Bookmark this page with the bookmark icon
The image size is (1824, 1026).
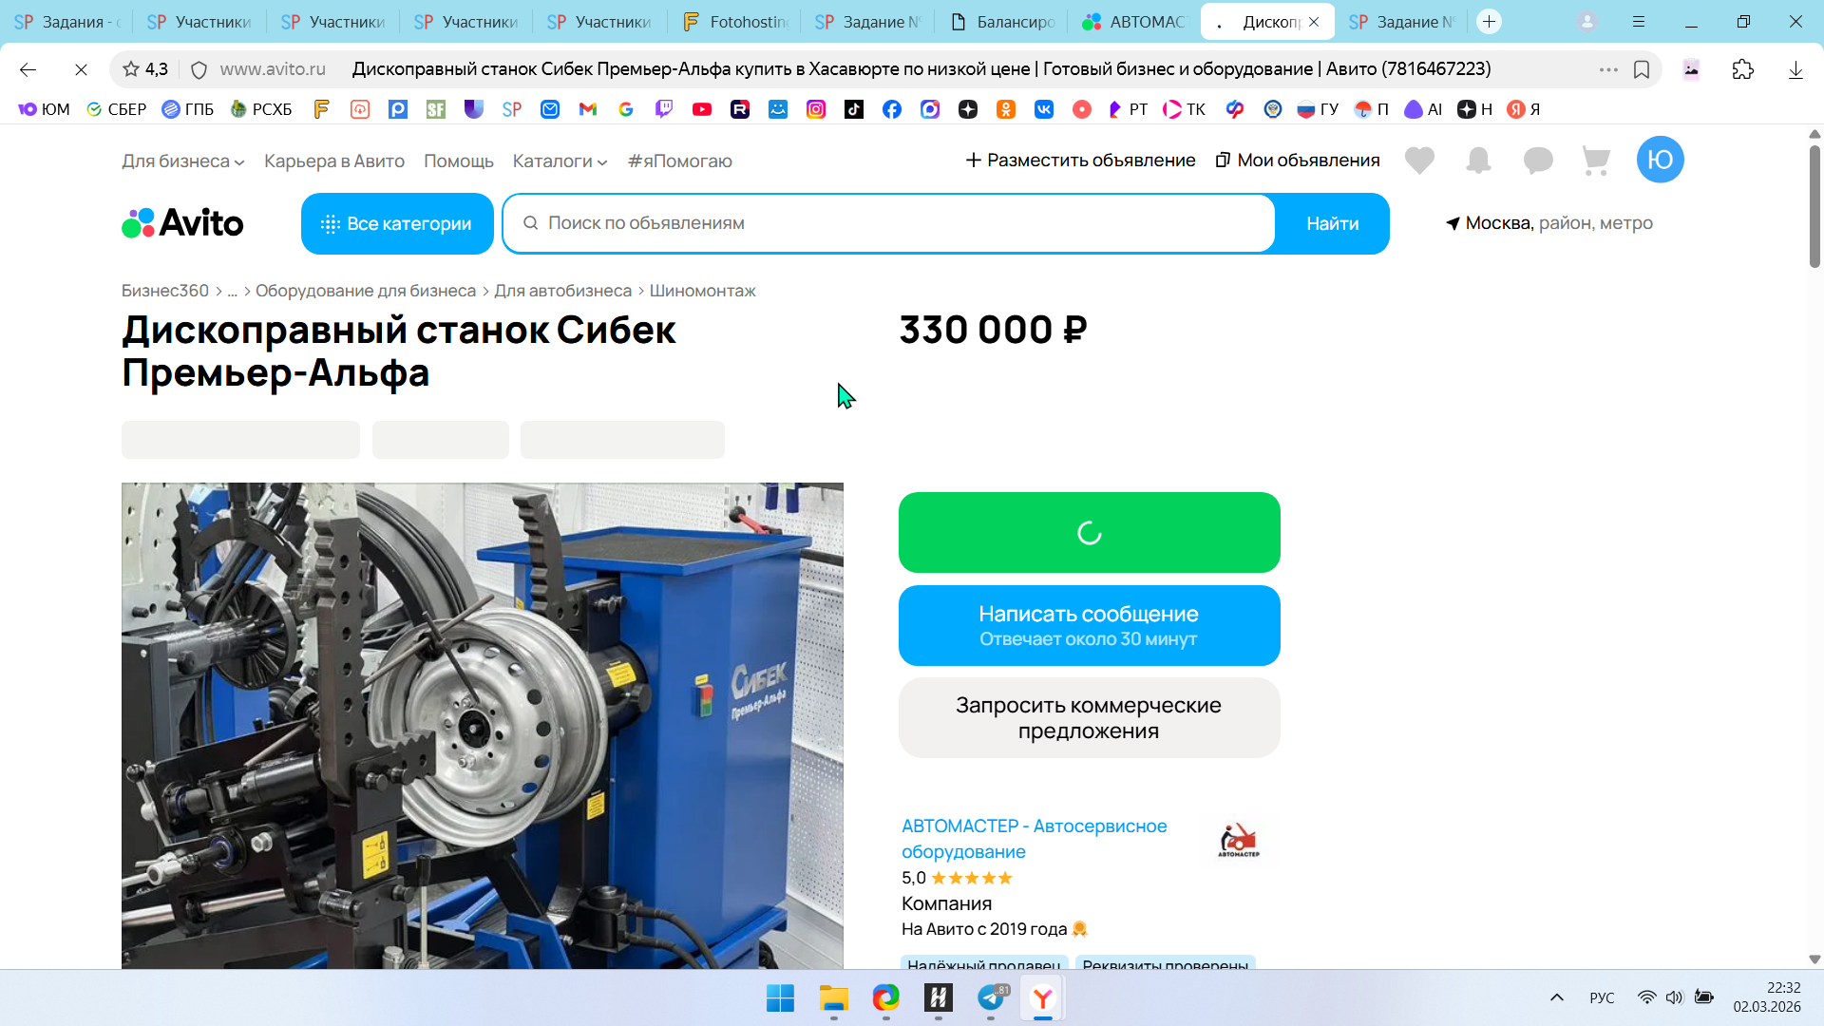[1642, 69]
